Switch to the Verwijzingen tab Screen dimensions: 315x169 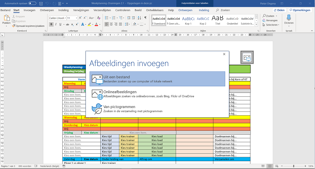81,10
